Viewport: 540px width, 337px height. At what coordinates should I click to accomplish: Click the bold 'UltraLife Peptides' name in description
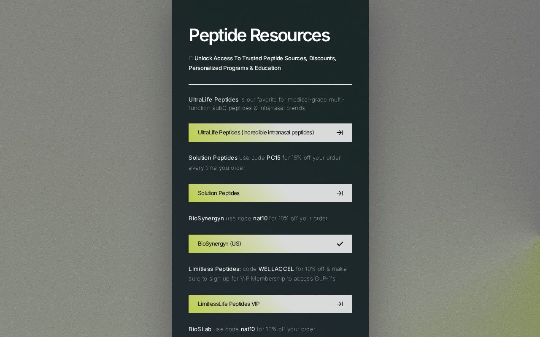tap(213, 100)
